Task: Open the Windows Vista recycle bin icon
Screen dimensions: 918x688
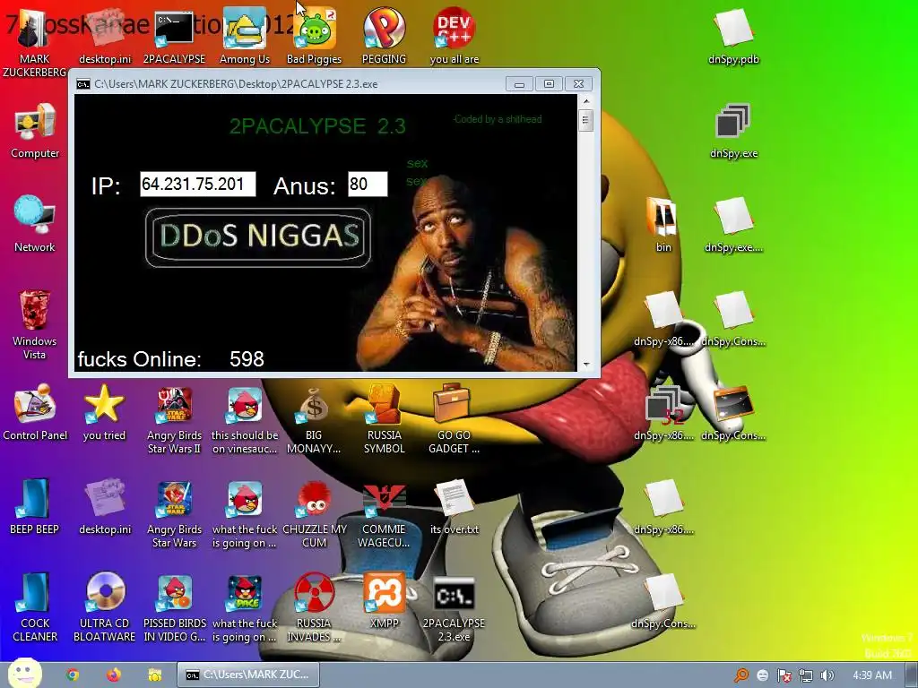Action: point(35,310)
